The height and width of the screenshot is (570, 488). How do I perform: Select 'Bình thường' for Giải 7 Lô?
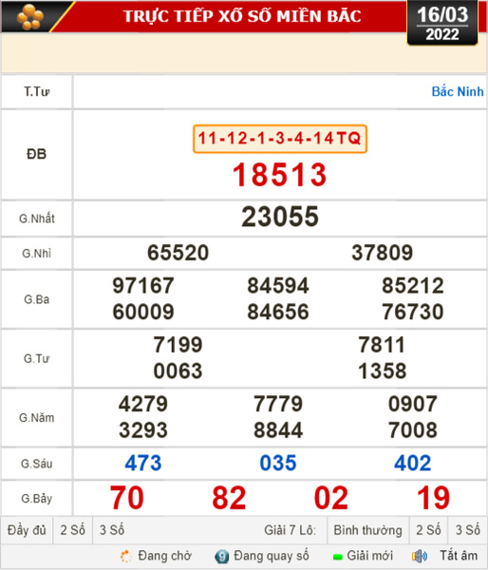[x=367, y=530]
